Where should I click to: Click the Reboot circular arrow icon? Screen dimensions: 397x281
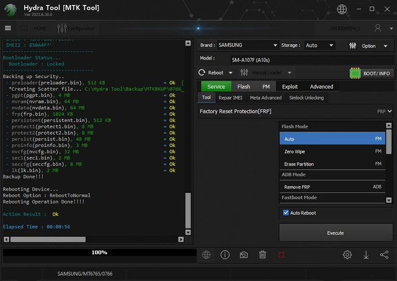[x=202, y=73]
